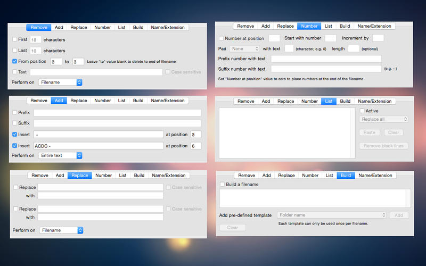
Task: Enable the Active checkbox in List panel
Action: click(x=362, y=111)
